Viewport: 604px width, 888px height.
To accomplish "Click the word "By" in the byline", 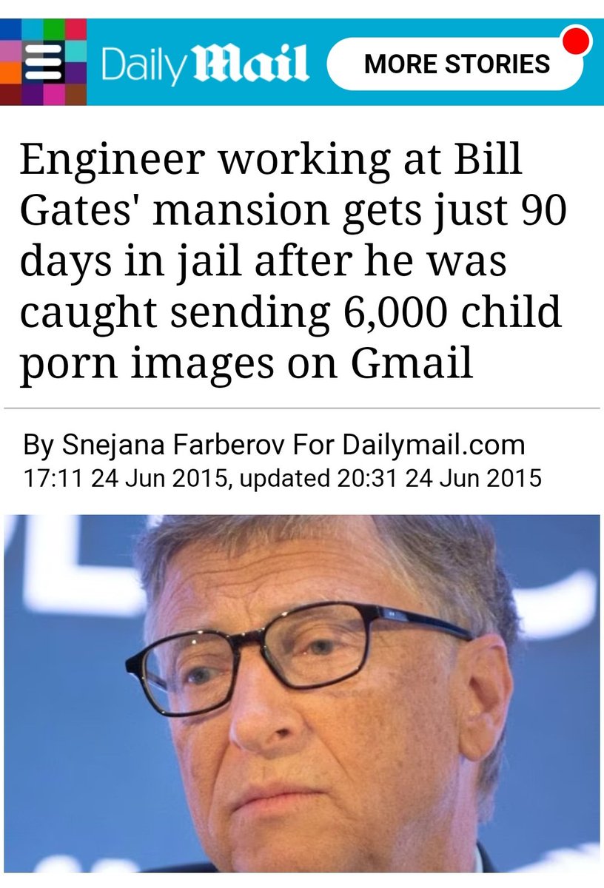I will click(x=38, y=446).
